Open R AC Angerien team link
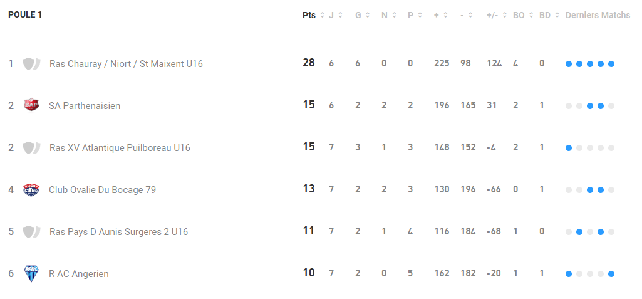 (79, 274)
